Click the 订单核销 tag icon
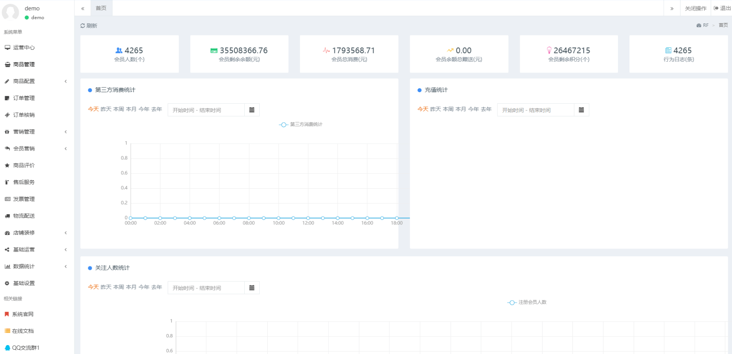This screenshot has width=732, height=354. coord(7,115)
